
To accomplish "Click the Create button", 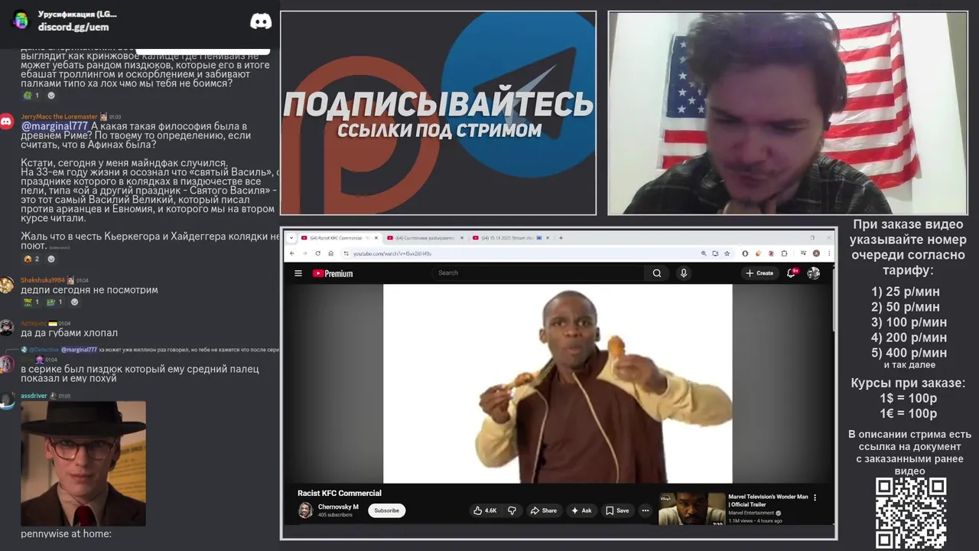I will click(x=759, y=273).
